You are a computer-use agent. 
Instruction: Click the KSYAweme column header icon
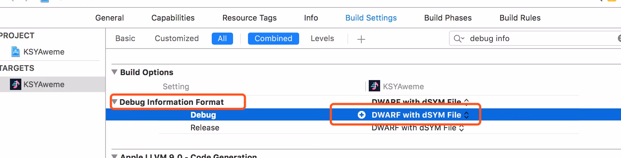pyautogui.click(x=374, y=86)
